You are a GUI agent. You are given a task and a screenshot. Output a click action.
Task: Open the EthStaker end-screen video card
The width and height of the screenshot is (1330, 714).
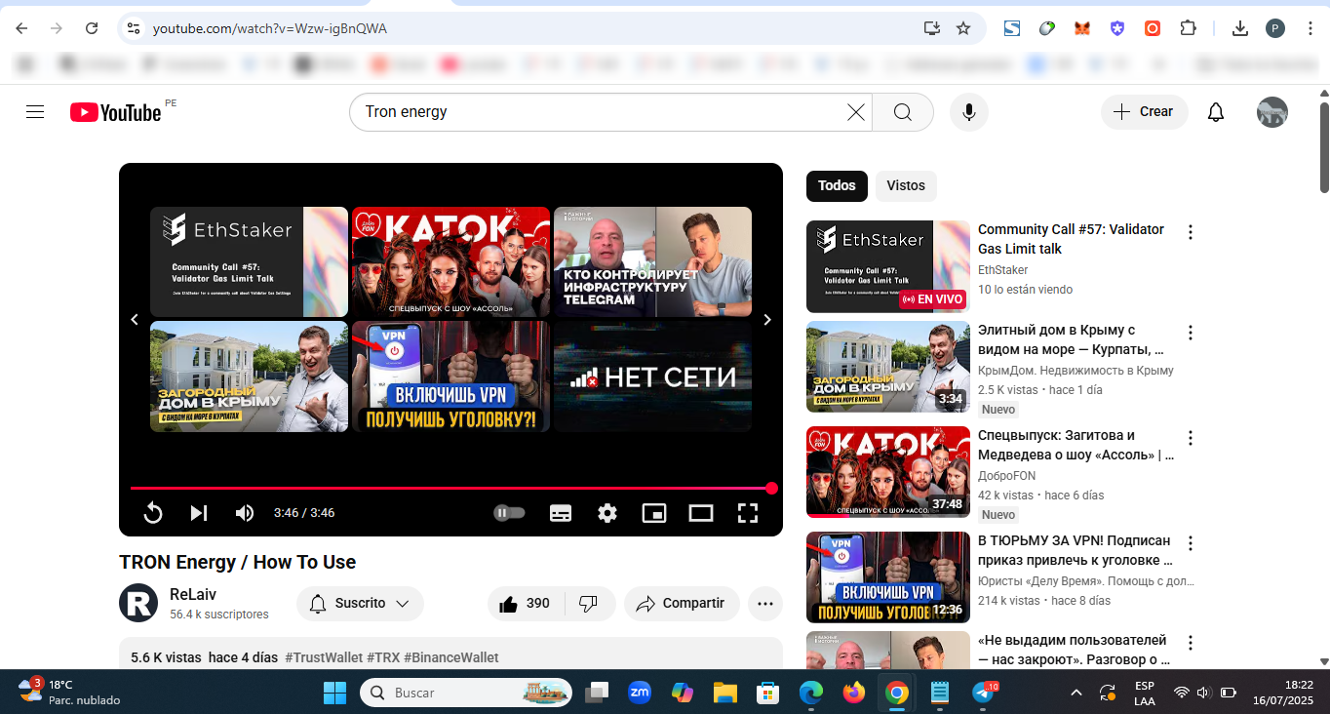249,261
